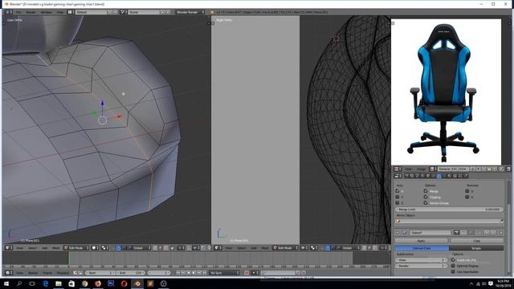Collapse the Subsurf modifier panel
This screenshot has width=514, height=289.
(x=398, y=233)
